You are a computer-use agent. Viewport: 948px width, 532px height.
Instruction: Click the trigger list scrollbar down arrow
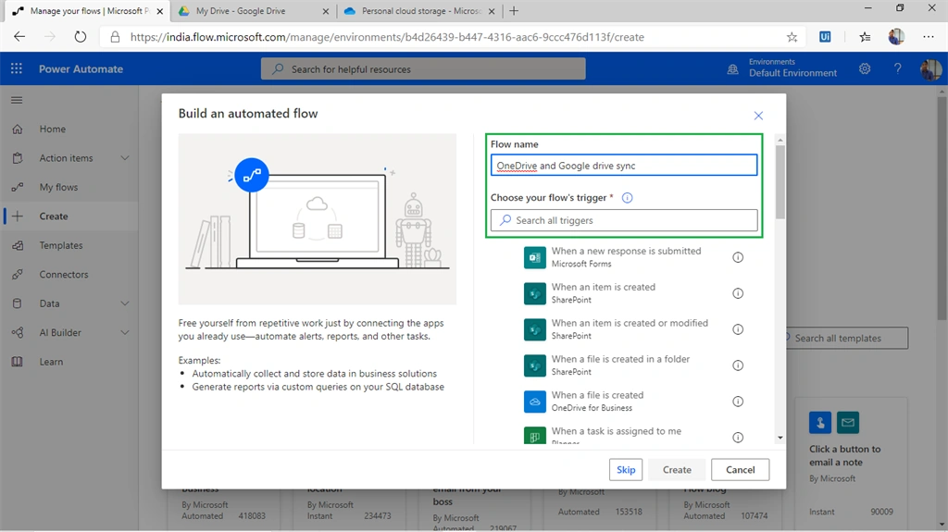coord(780,438)
